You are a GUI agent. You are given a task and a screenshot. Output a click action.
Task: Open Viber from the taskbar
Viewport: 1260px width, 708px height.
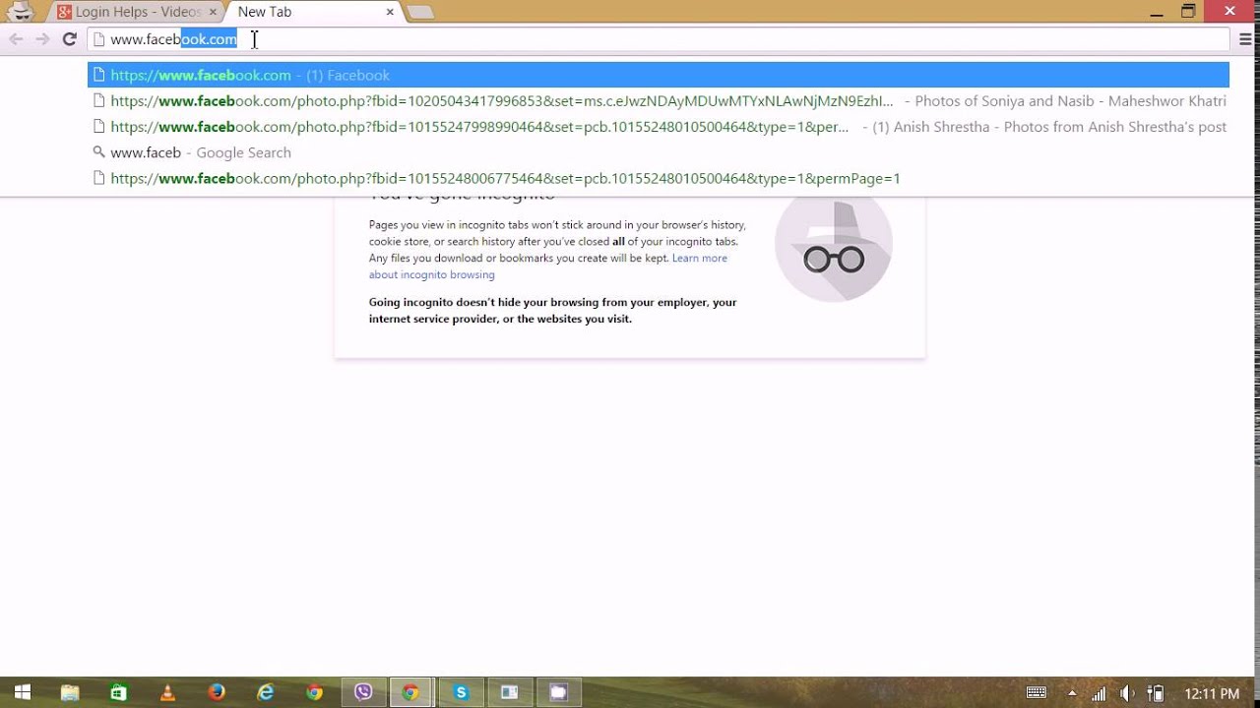(363, 692)
